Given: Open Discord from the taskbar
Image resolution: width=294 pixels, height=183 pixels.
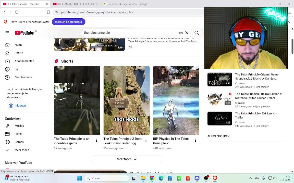Looking at the screenshot, I should tap(197, 178).
